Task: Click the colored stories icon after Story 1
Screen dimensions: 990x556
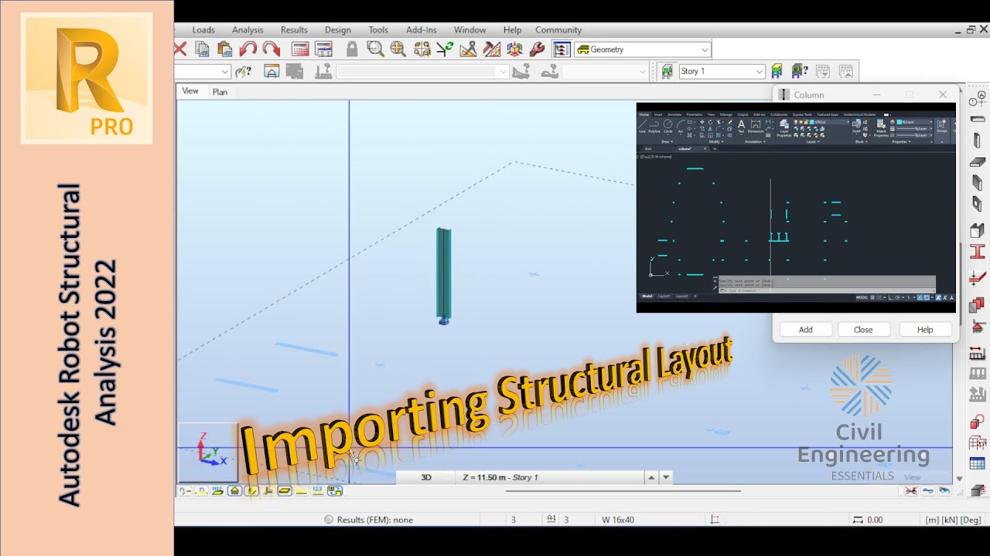Action: pyautogui.click(x=778, y=72)
